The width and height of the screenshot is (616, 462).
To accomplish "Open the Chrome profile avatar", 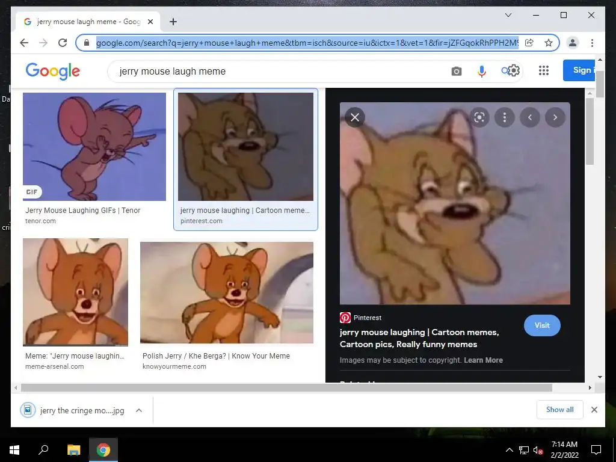I will point(573,43).
